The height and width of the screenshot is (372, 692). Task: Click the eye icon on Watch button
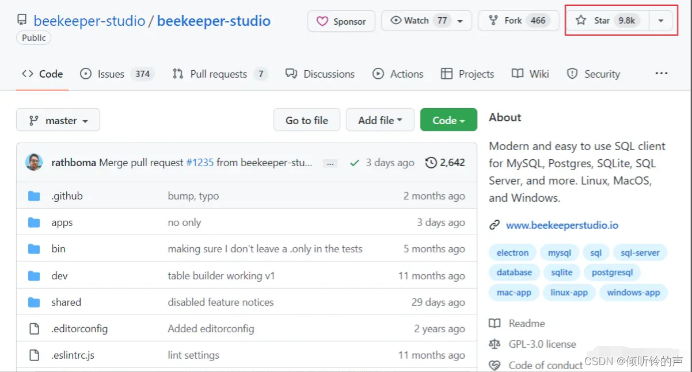(396, 21)
